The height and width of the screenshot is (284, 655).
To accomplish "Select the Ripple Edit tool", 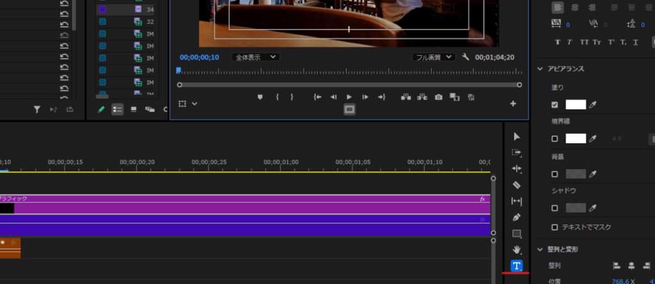I will pyautogui.click(x=517, y=169).
